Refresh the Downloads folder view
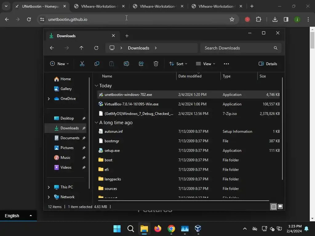The height and width of the screenshot is (236, 315). point(96,48)
